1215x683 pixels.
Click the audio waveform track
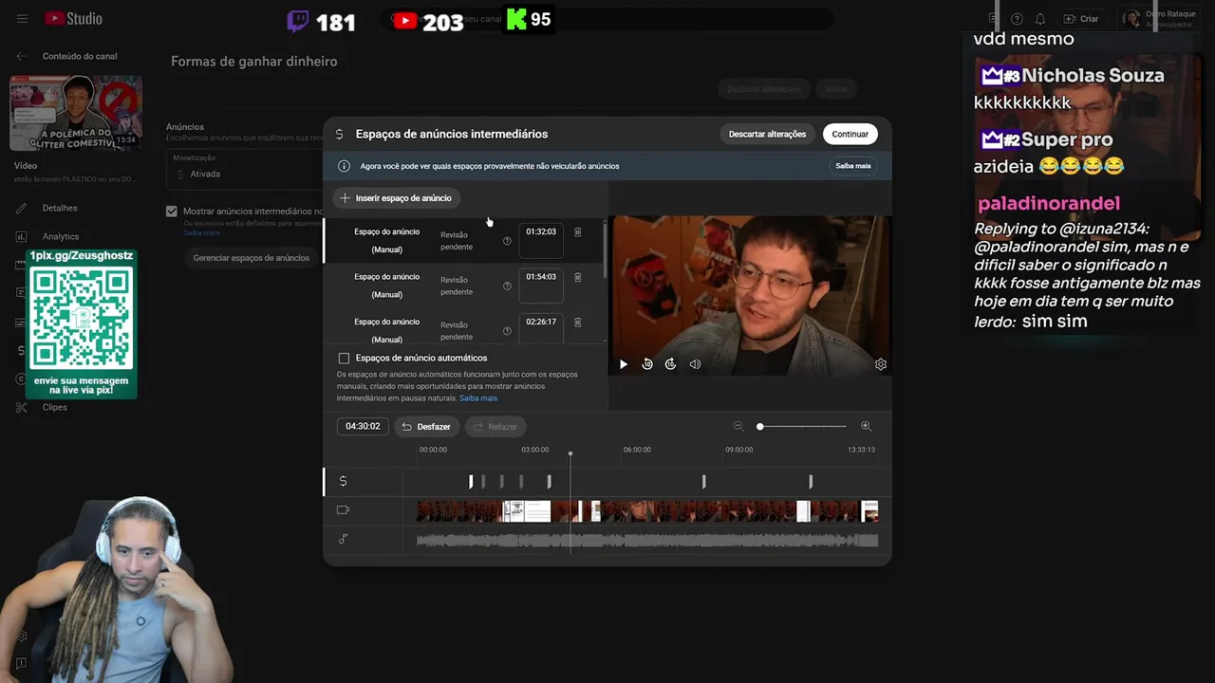click(x=647, y=540)
